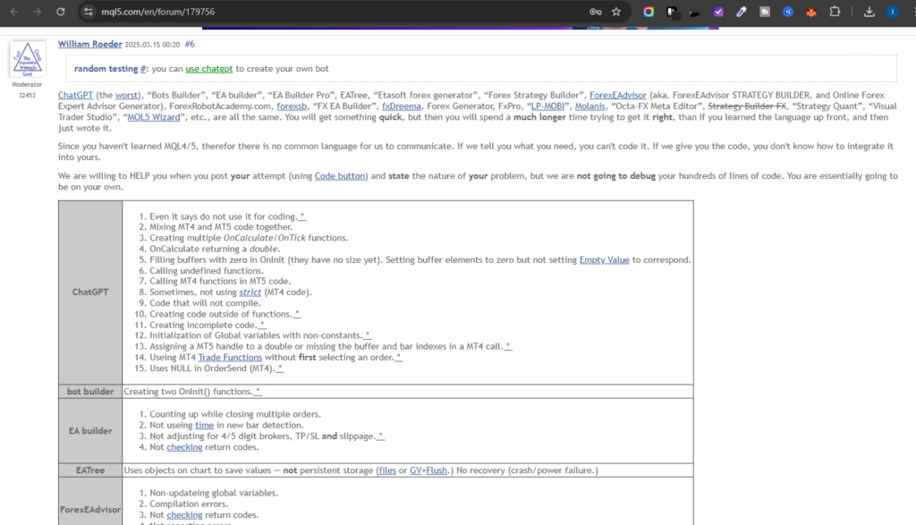The image size is (916, 525).
Task: Open the browser downloads icon
Action: tap(869, 13)
